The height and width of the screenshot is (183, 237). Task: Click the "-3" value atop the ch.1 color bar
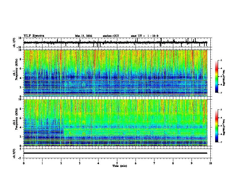221,60
